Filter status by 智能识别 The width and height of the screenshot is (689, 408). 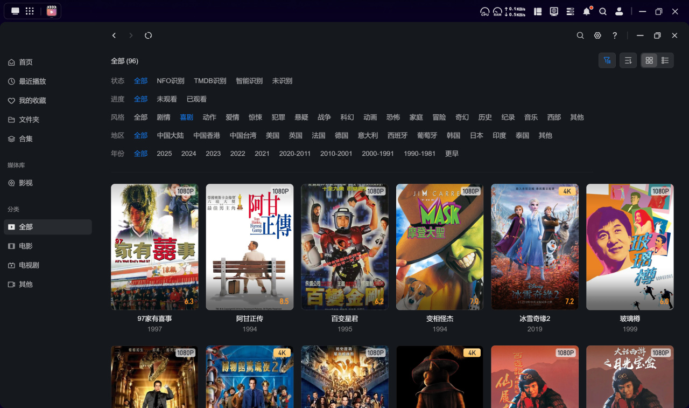point(249,81)
